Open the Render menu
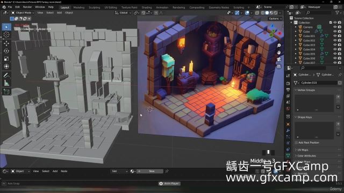Screen dimensions: 344x193 click(x=27, y=7)
